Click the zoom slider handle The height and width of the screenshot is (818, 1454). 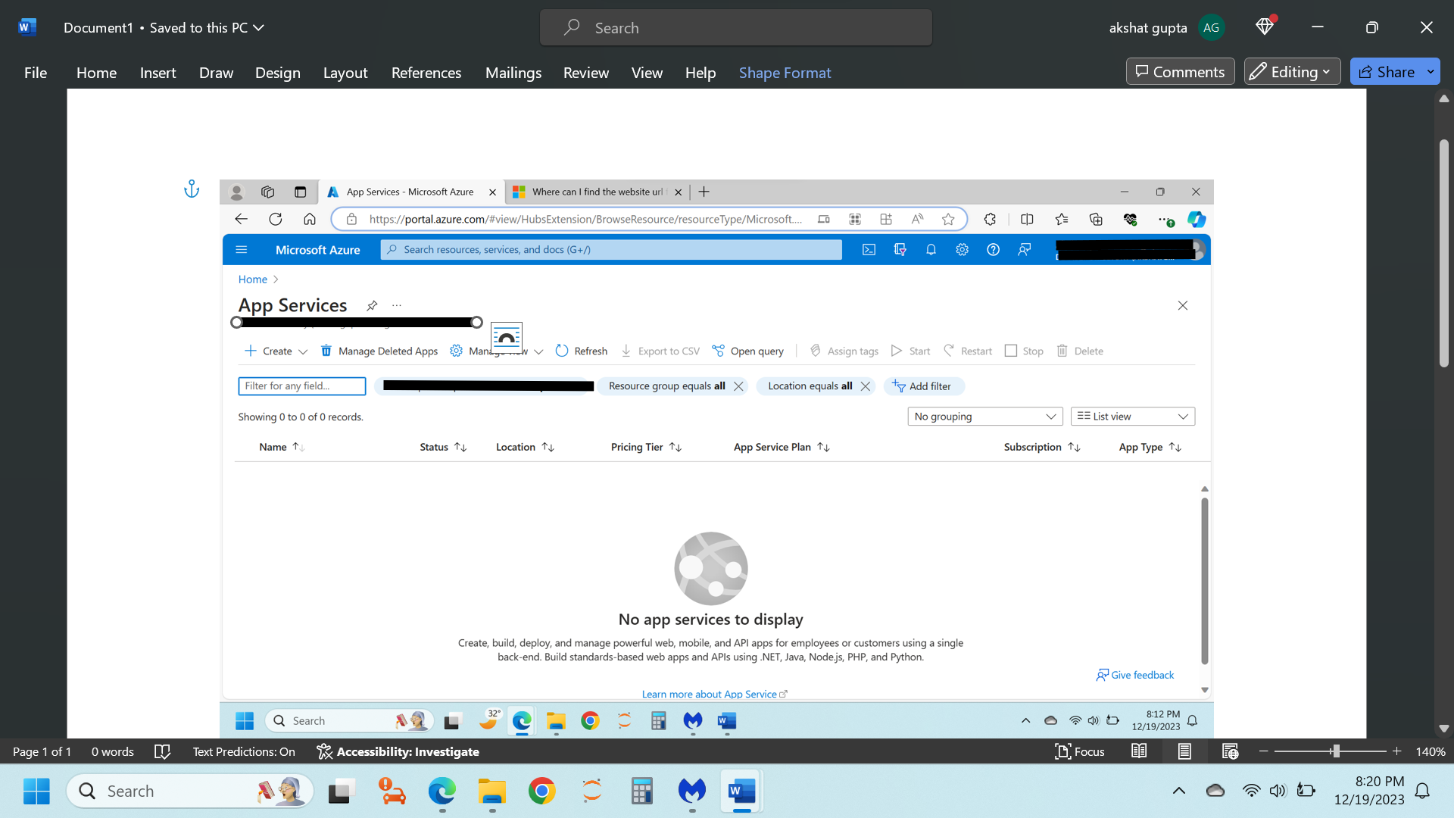tap(1336, 751)
